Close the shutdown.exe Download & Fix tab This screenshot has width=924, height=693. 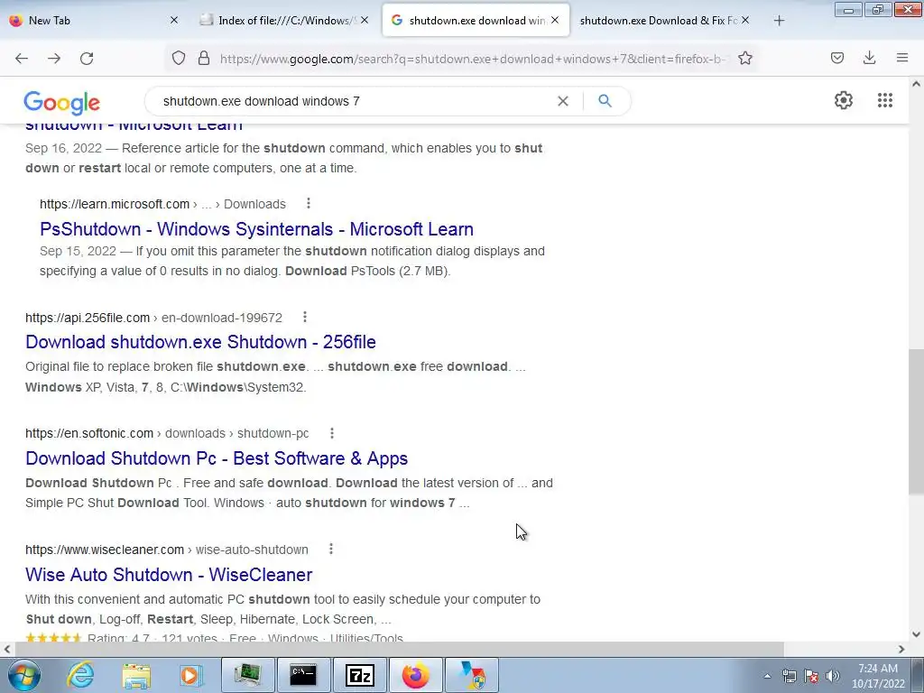[x=745, y=20]
